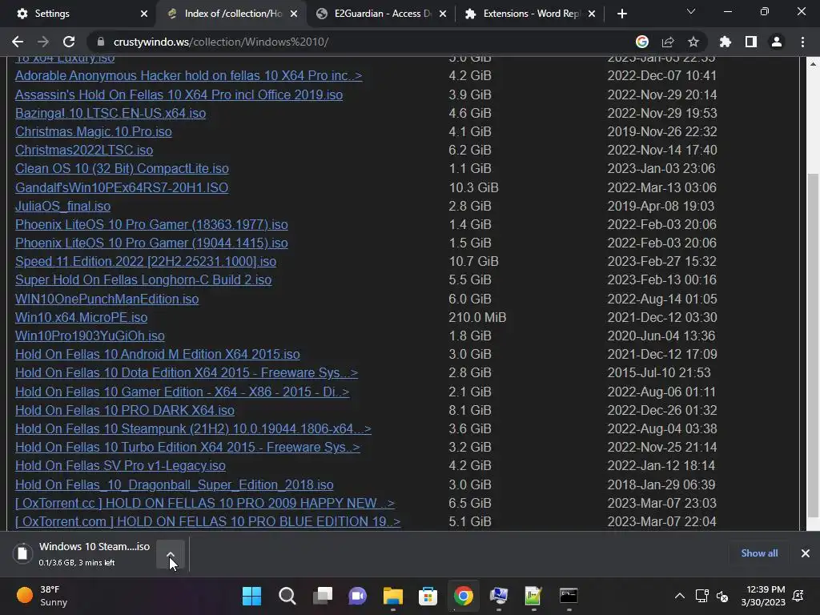Open Assassin's Hold On Fellas 10 X64 Pro link
The image size is (820, 615).
point(179,94)
